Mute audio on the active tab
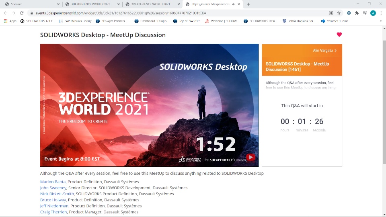 233,4
